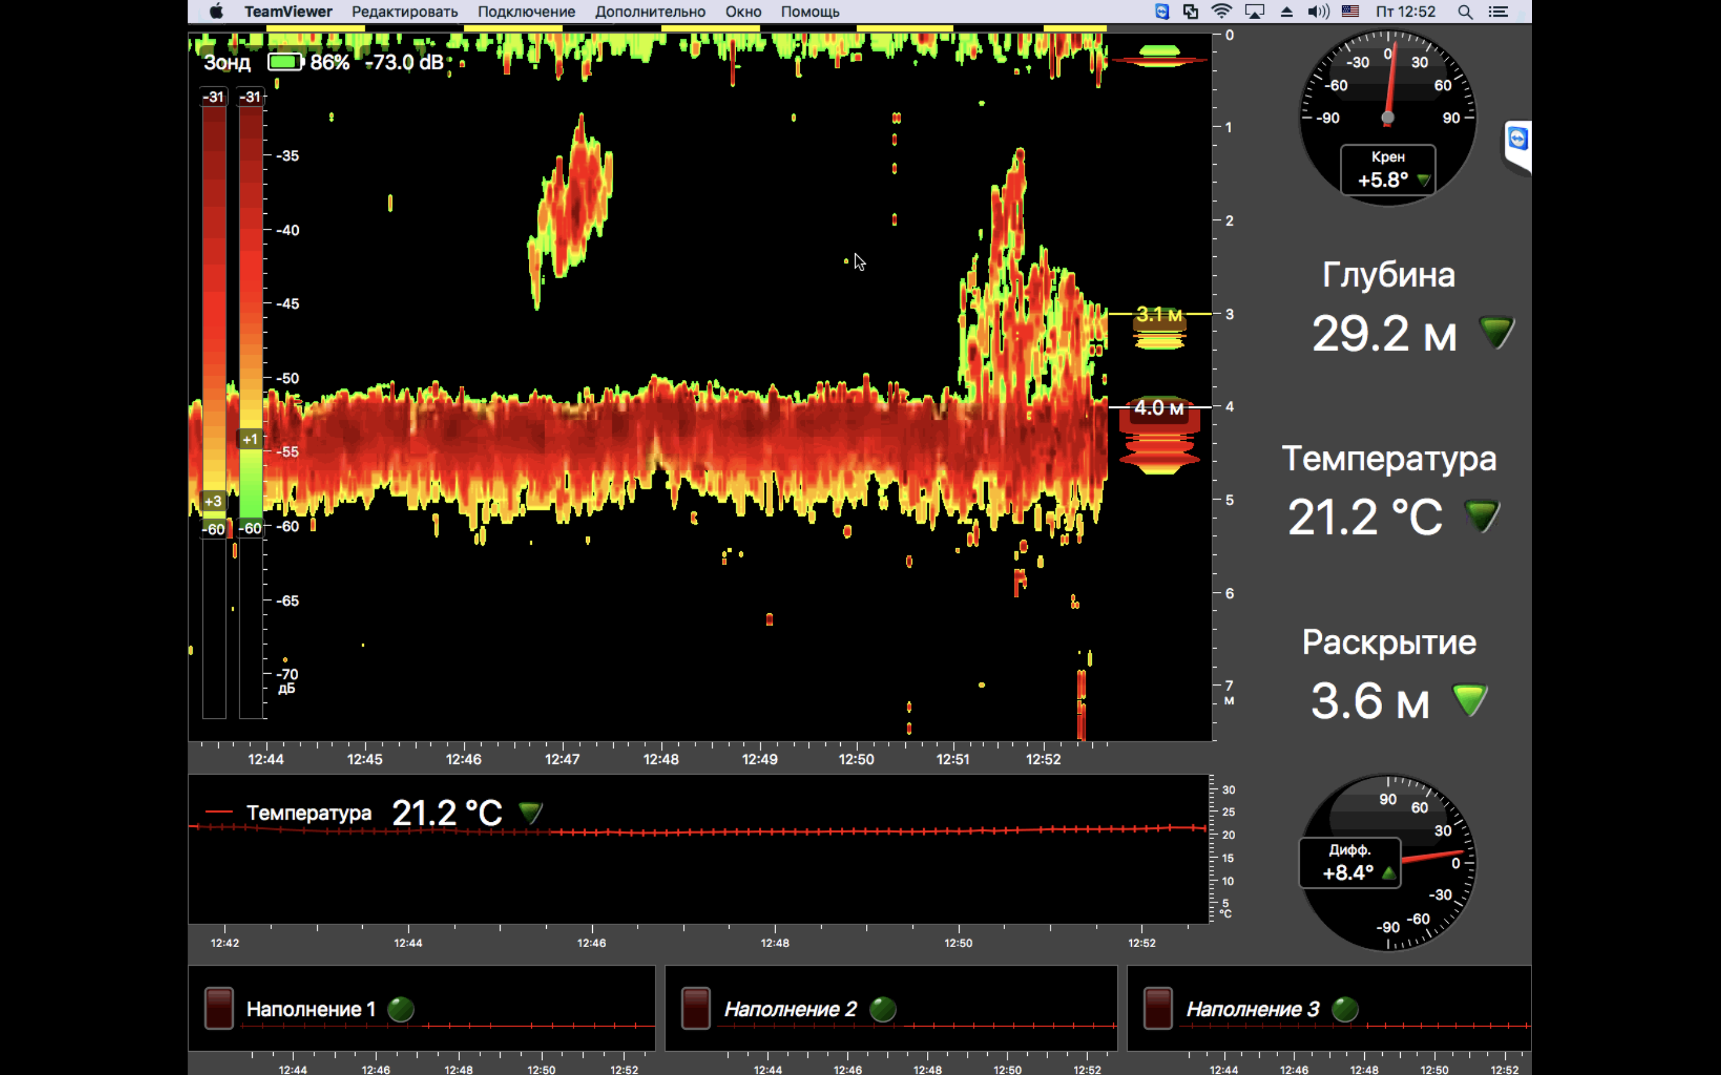Click the Раскрытие label
This screenshot has height=1075, width=1721.
[x=1389, y=642]
